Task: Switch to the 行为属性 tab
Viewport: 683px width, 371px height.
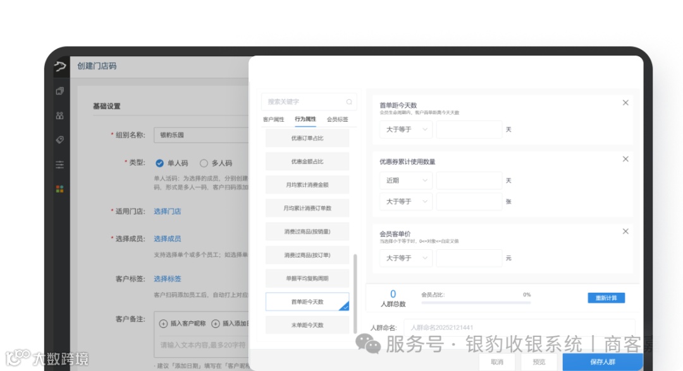Action: click(x=305, y=119)
